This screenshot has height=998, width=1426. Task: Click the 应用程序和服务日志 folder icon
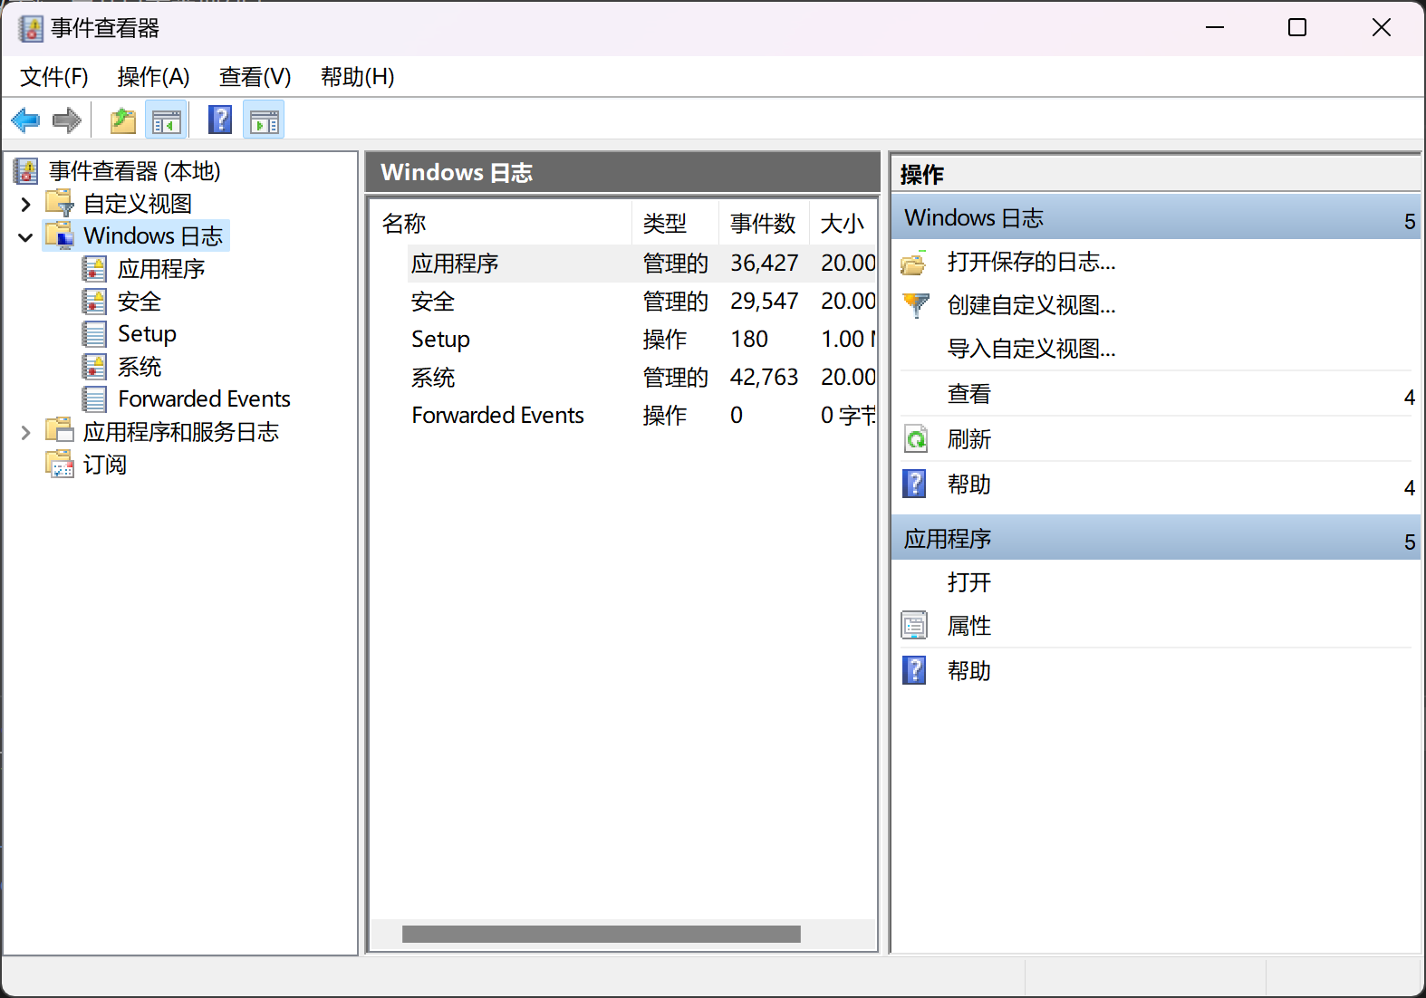pos(60,430)
